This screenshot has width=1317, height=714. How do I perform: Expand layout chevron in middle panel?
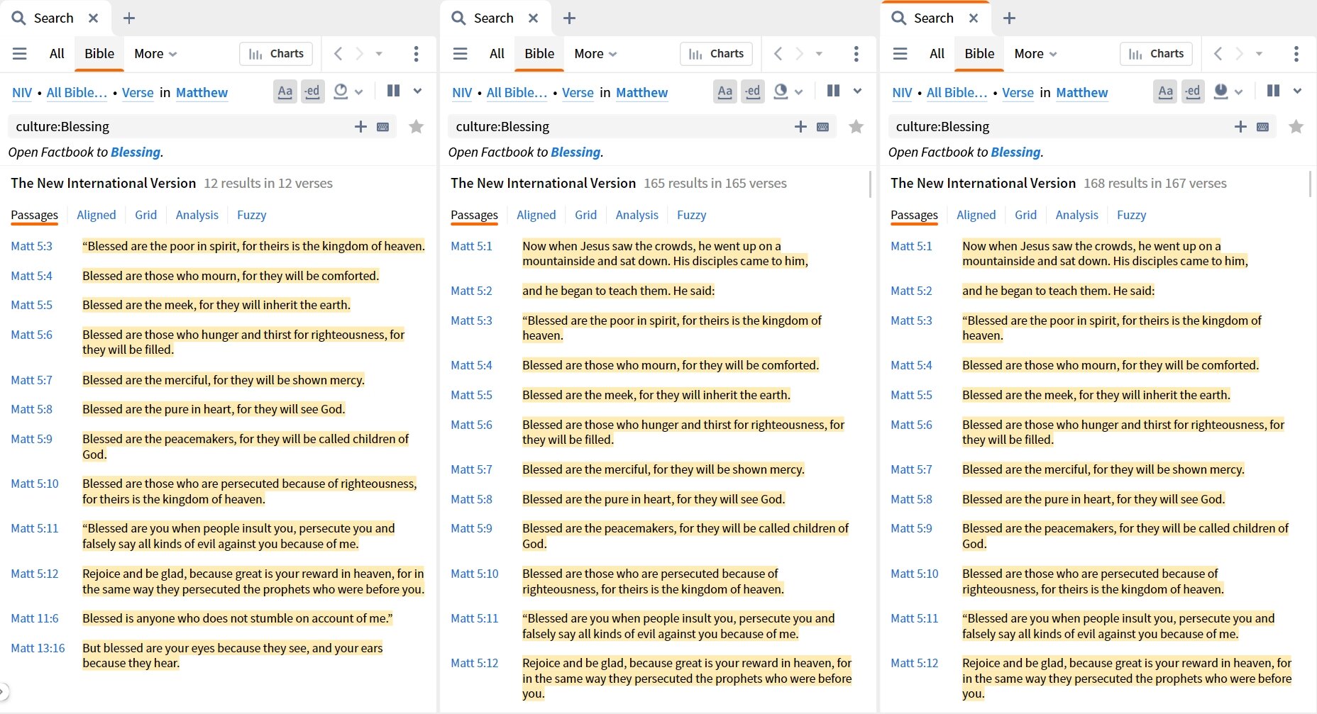coord(857,91)
